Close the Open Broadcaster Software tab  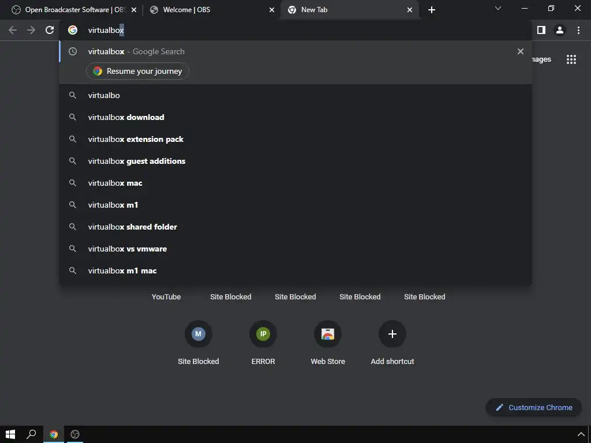(x=134, y=10)
